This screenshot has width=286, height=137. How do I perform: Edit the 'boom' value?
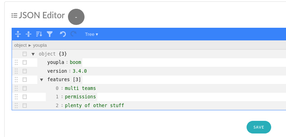pyautogui.click(x=75, y=63)
